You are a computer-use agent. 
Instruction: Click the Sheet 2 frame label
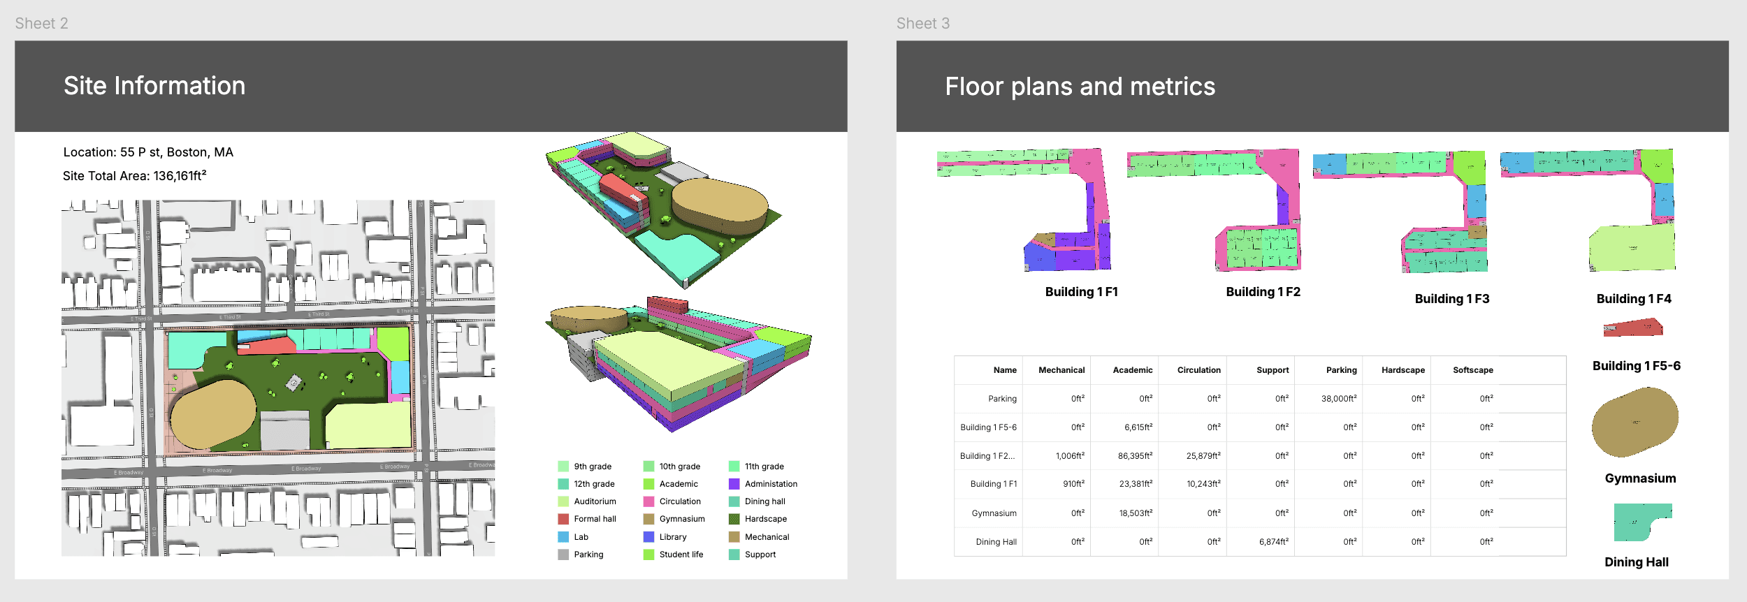42,24
